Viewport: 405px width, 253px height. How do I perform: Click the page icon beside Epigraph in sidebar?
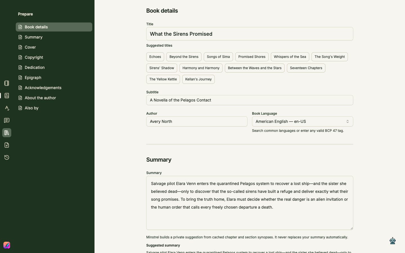click(20, 78)
